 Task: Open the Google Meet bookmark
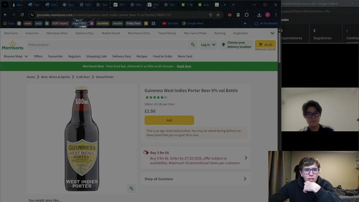(x=193, y=23)
